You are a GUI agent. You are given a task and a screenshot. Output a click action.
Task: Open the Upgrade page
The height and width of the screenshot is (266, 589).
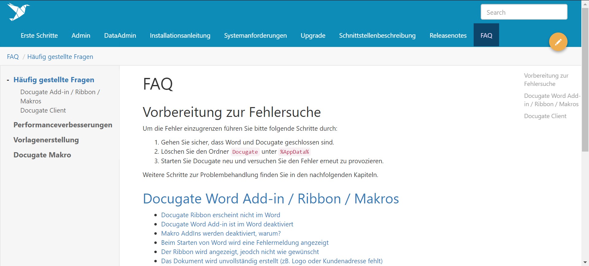tap(313, 35)
